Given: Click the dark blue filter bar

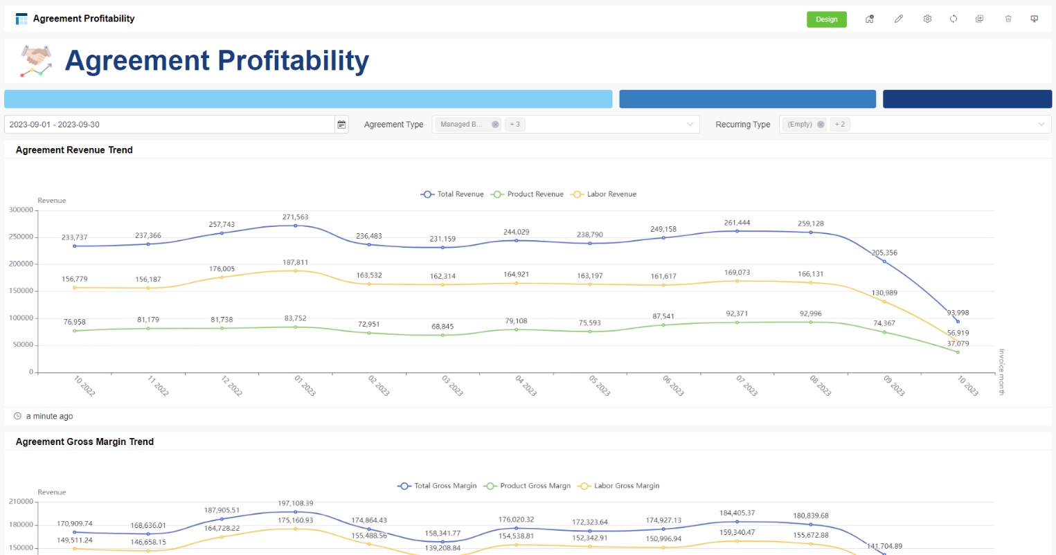Looking at the screenshot, I should (967, 99).
